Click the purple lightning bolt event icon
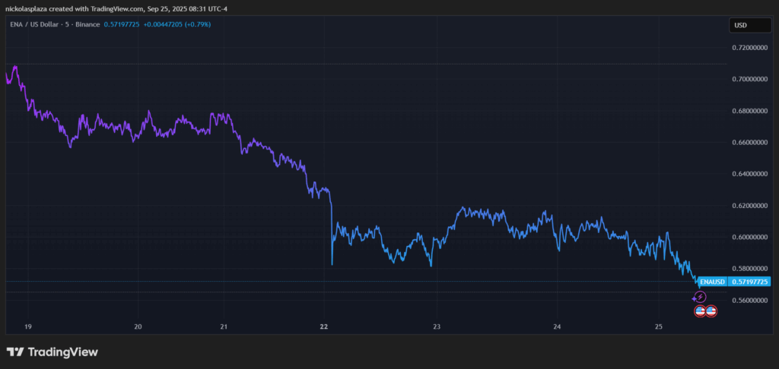This screenshot has width=779, height=369. 701,297
